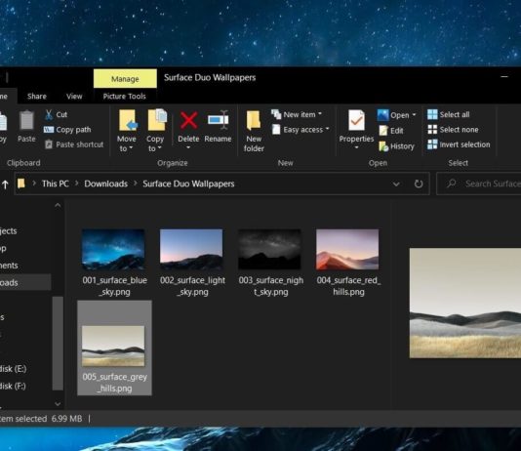Switch to the Share ribbon tab
This screenshot has height=451, width=521.
(37, 97)
